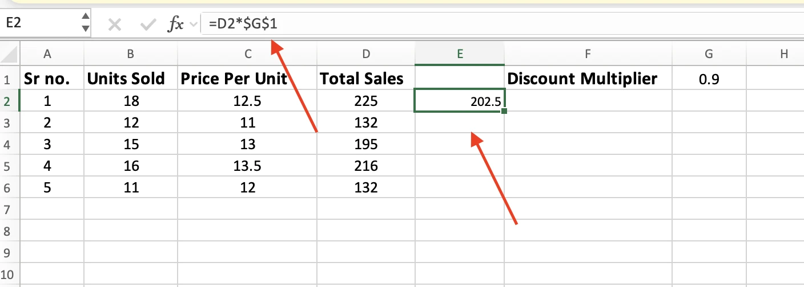Click the confirm checkmark icon in formula bar
The image size is (804, 287).
click(148, 24)
